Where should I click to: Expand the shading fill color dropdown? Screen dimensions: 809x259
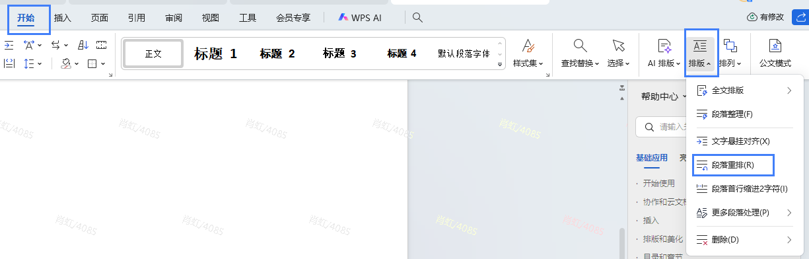coord(77,64)
